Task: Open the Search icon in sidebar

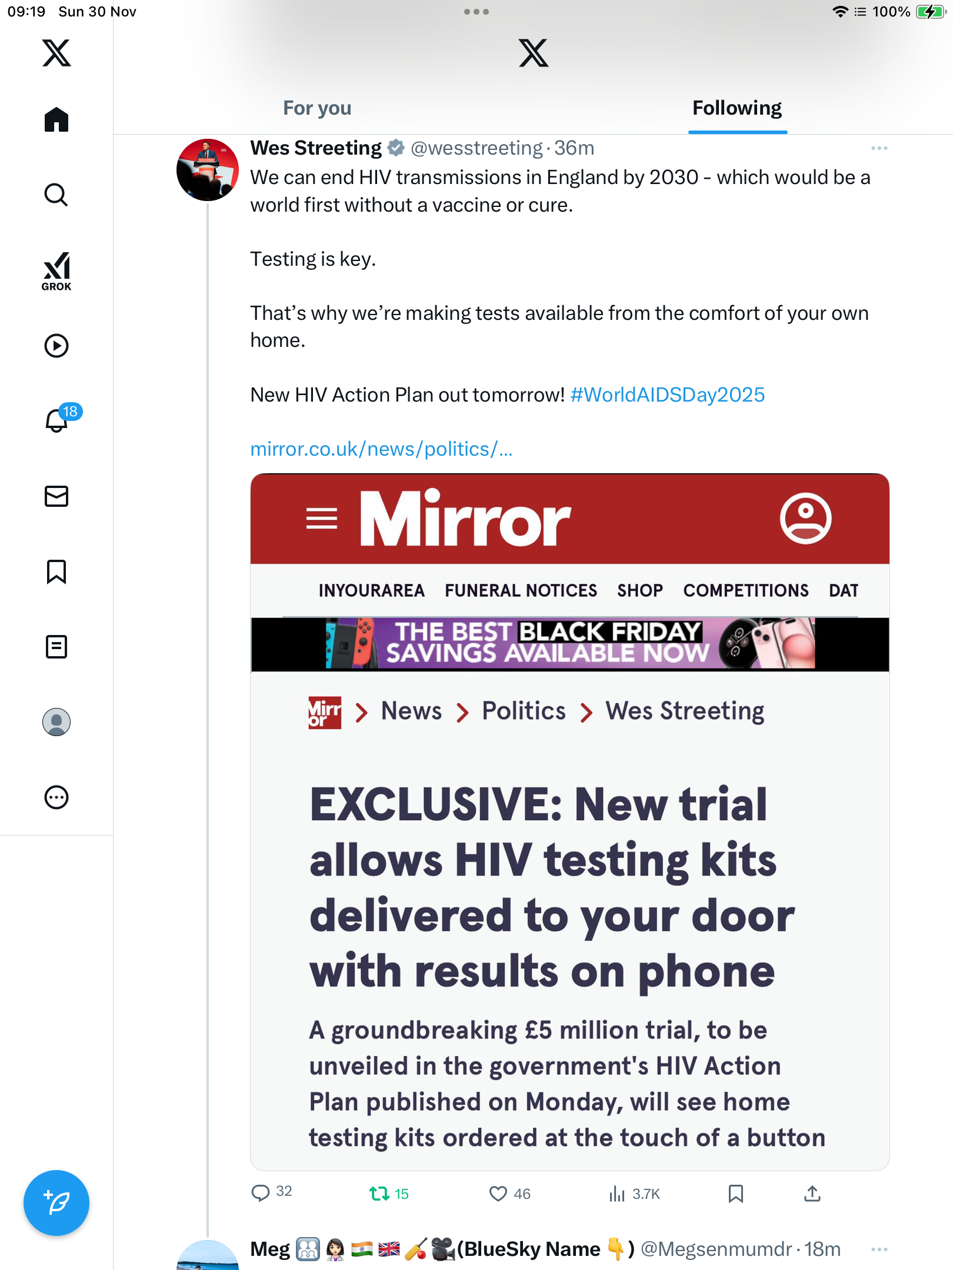Action: pos(56,195)
